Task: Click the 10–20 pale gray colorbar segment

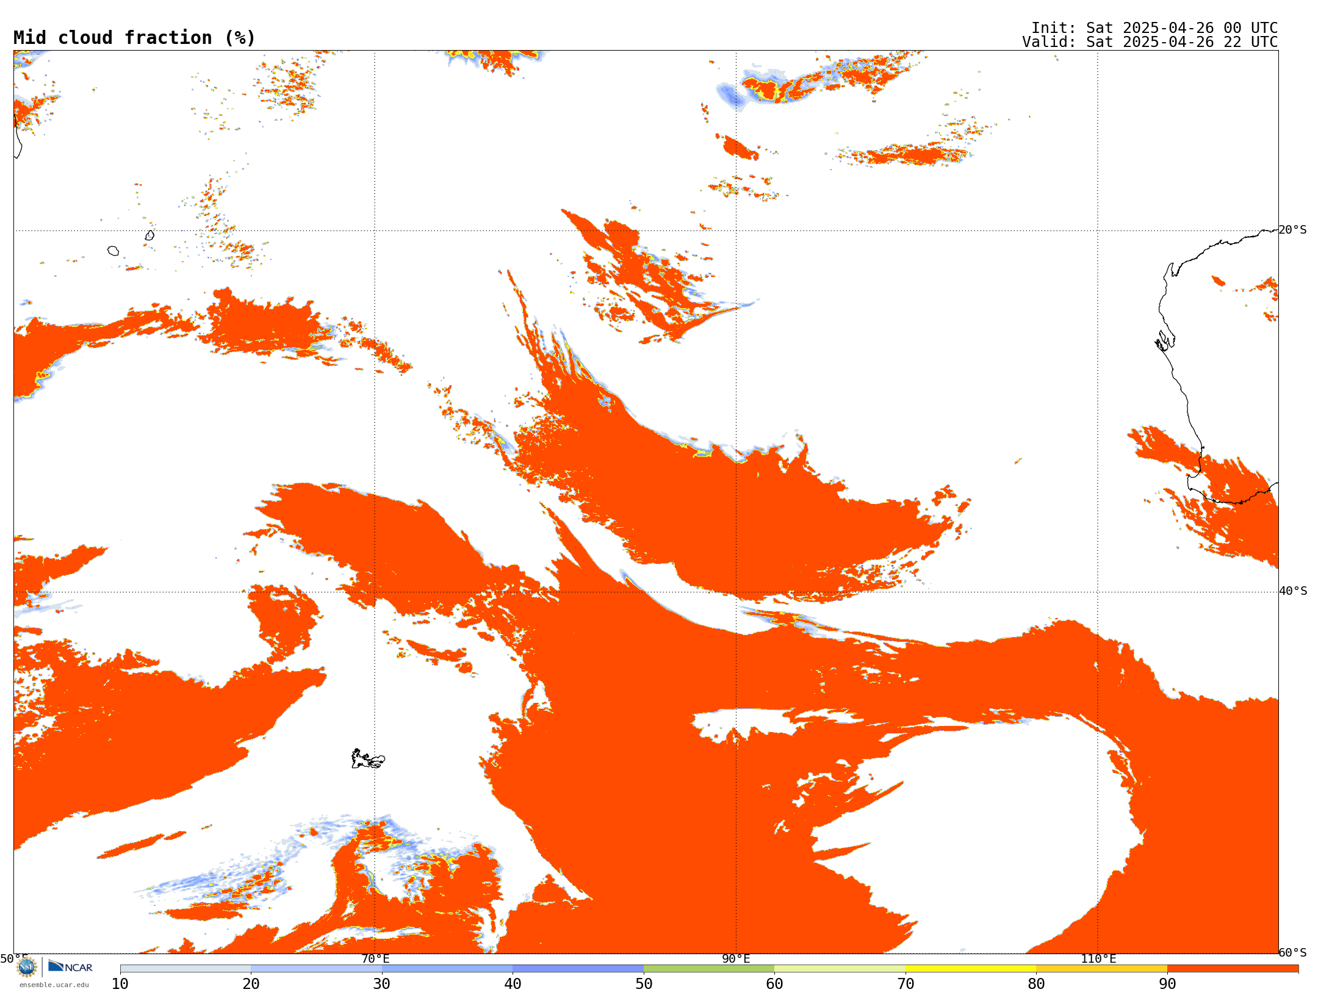Action: (x=185, y=969)
